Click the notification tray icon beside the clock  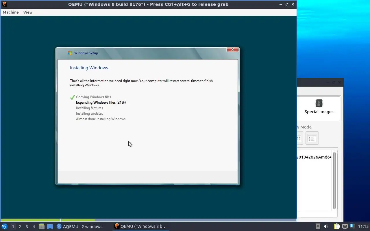[352, 226]
